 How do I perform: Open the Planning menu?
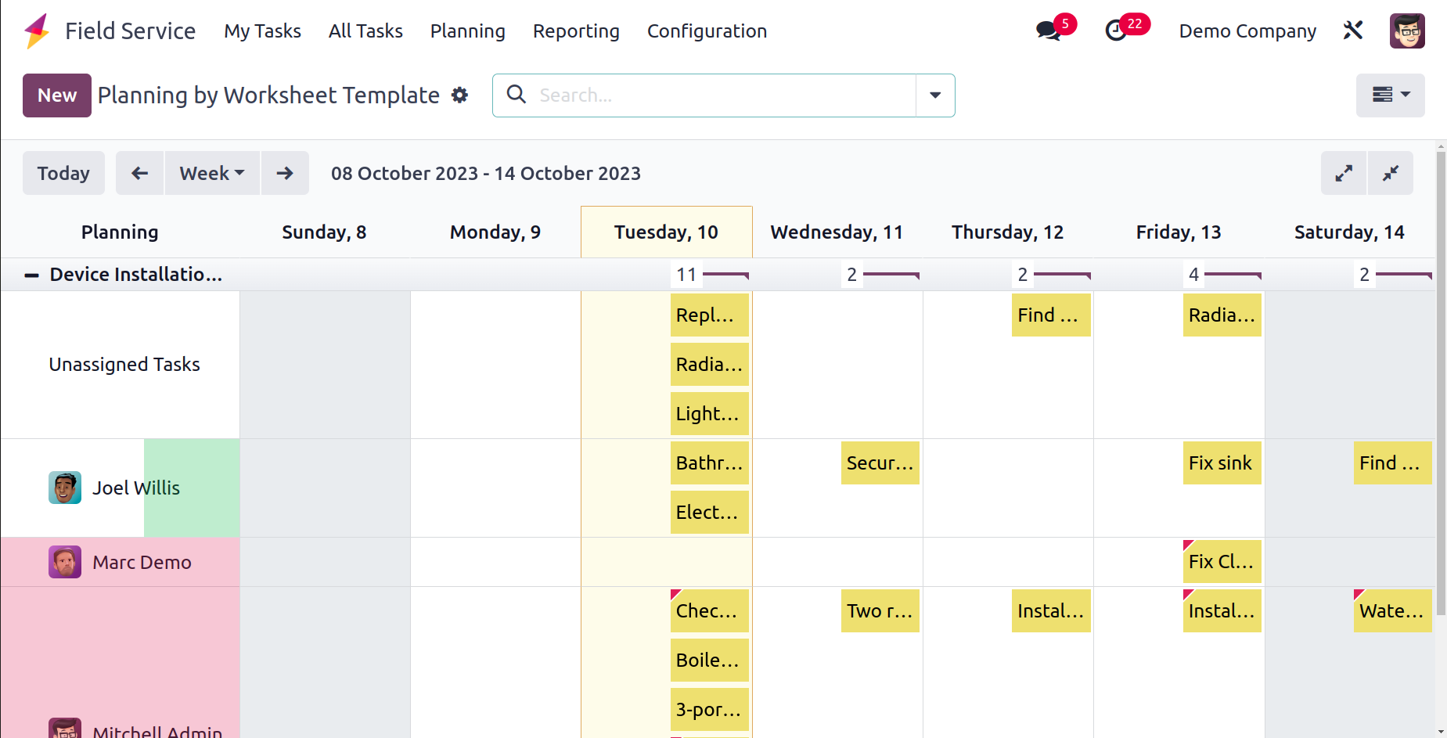pyautogui.click(x=468, y=31)
